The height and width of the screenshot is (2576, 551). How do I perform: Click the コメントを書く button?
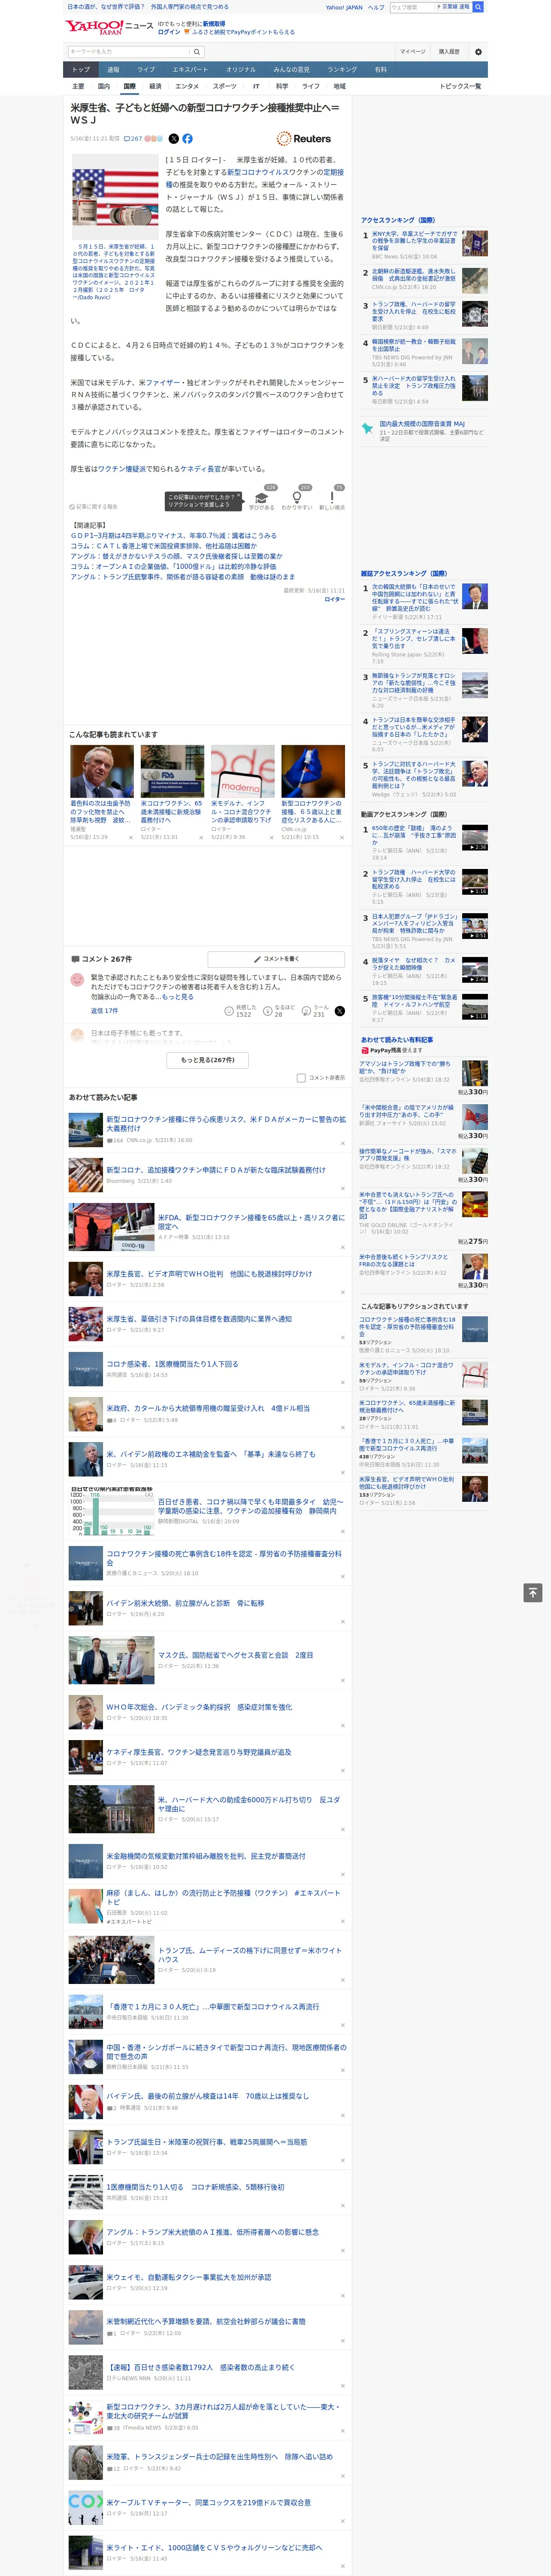click(x=276, y=959)
